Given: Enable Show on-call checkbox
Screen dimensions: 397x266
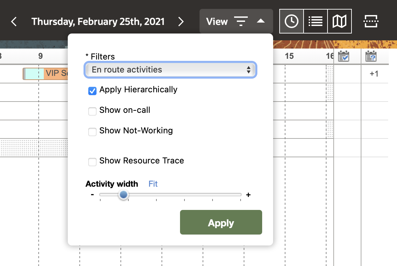Looking at the screenshot, I should 92,111.
